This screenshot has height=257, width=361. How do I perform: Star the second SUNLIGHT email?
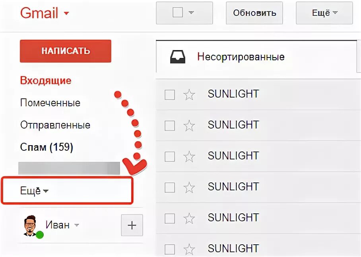[189, 126]
